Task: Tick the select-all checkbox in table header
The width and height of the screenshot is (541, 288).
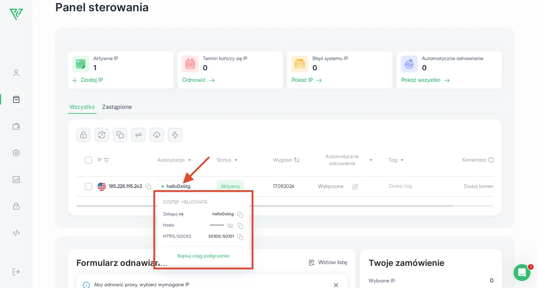Action: click(88, 160)
